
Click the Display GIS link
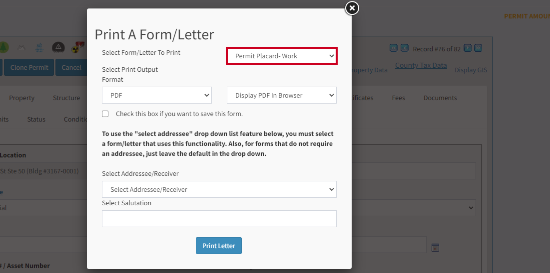coord(471,70)
